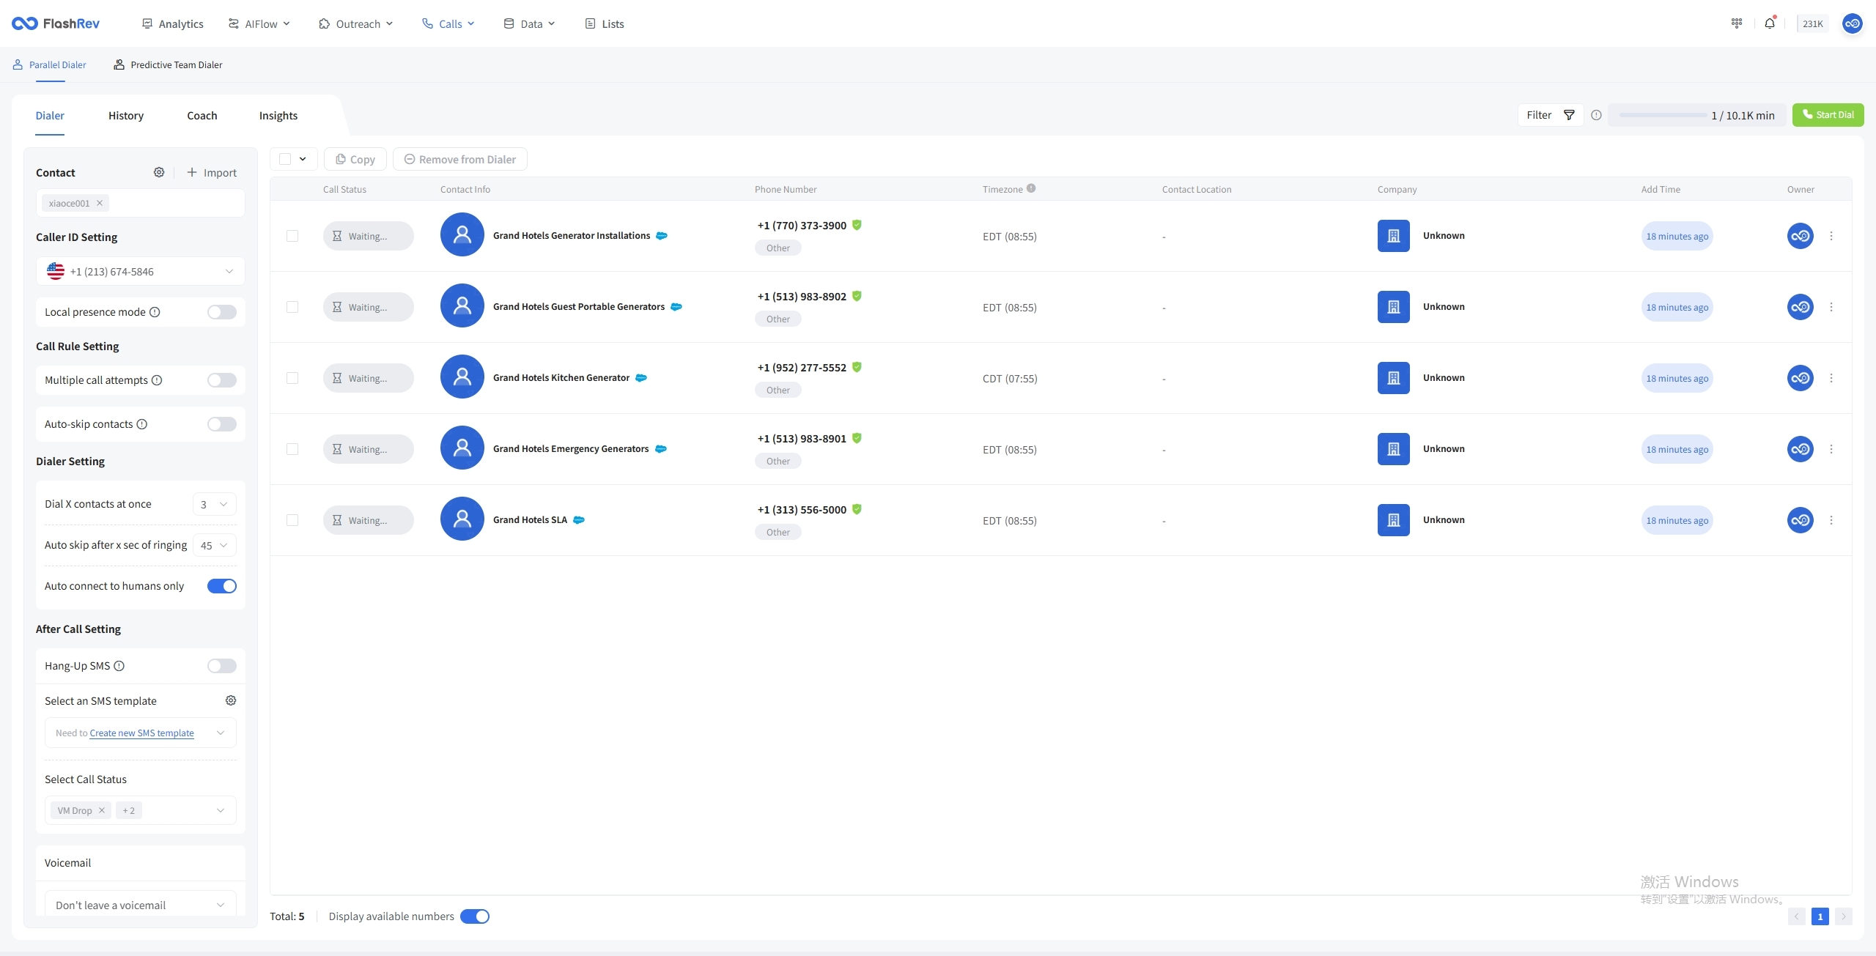
Task: Click the SMS template settings gear icon
Action: pos(231,700)
